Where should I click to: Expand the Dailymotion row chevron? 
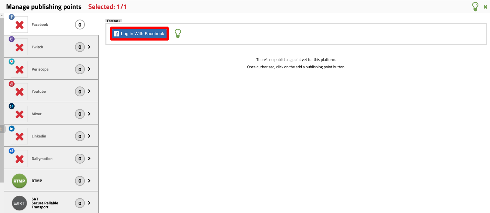pyautogui.click(x=89, y=159)
